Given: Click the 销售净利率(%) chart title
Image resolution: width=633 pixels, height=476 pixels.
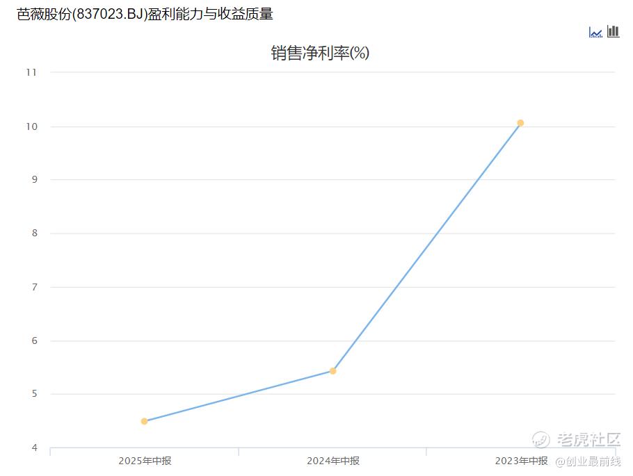Looking at the screenshot, I should click(x=320, y=53).
